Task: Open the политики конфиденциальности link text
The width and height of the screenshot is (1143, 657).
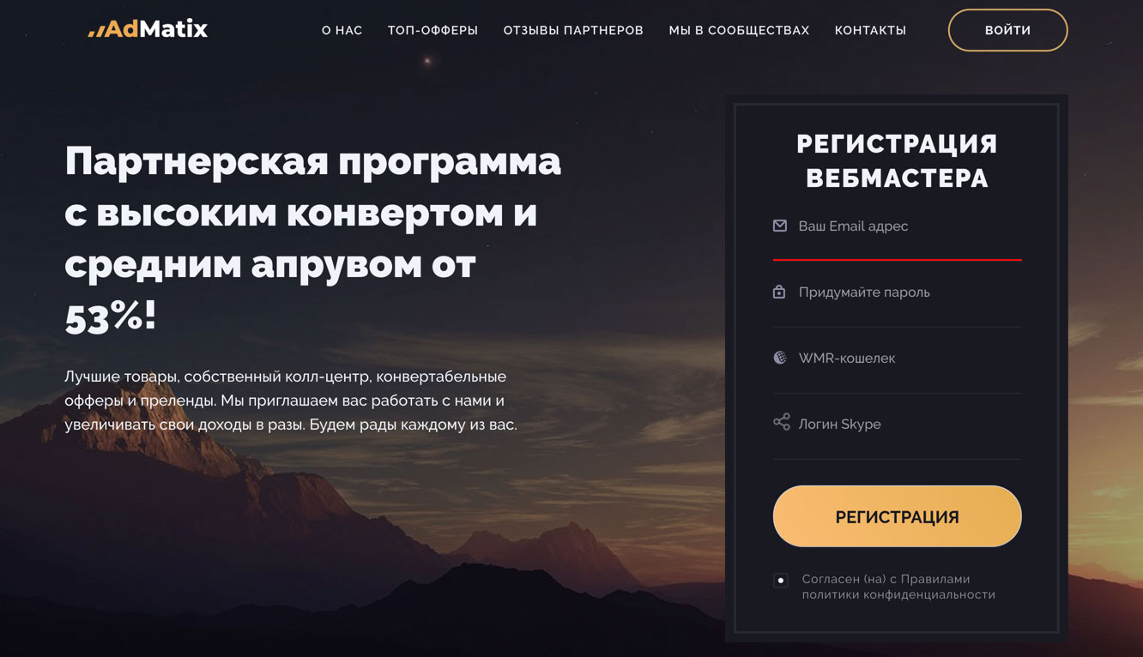Action: [x=898, y=594]
